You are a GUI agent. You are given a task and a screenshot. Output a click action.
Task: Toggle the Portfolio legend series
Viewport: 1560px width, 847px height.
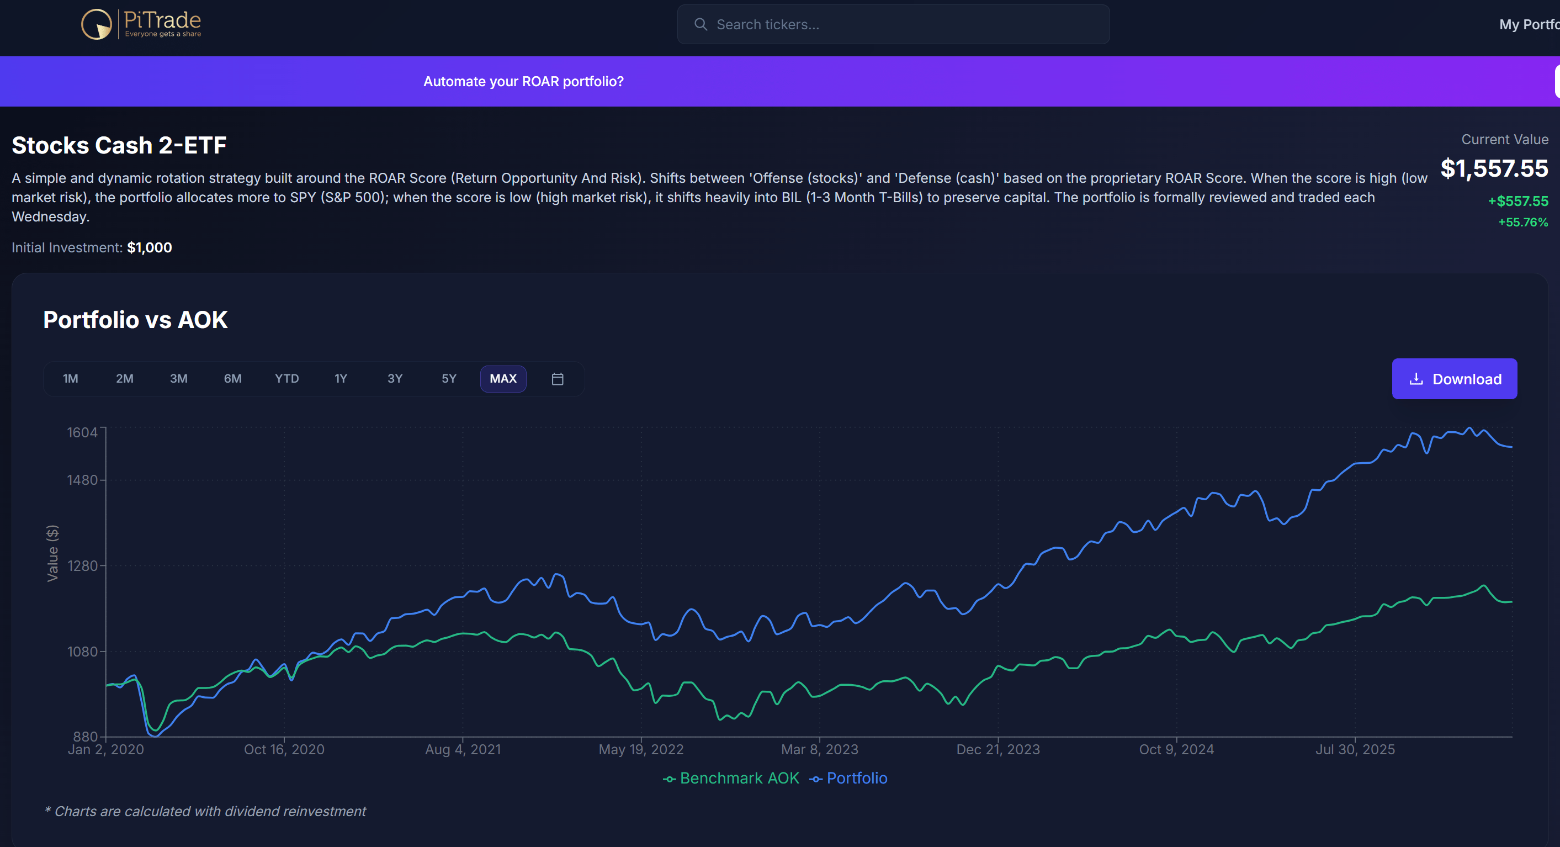pos(848,778)
